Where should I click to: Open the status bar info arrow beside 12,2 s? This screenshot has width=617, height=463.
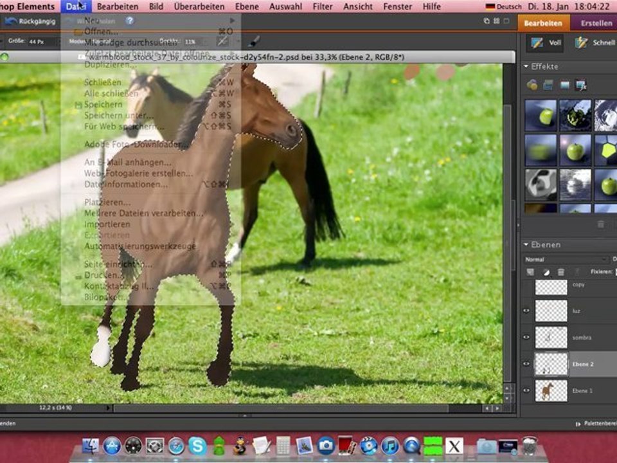point(108,408)
